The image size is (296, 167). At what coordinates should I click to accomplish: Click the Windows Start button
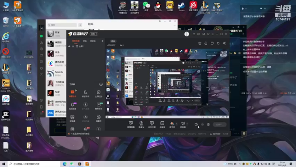pyautogui.click(x=4, y=164)
